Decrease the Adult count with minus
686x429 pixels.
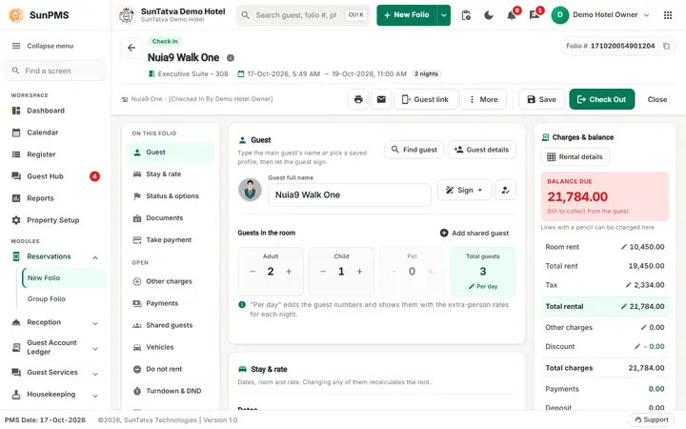pyautogui.click(x=252, y=272)
